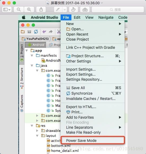Select the AndroidM manifest file

pyautogui.click(x=51, y=60)
